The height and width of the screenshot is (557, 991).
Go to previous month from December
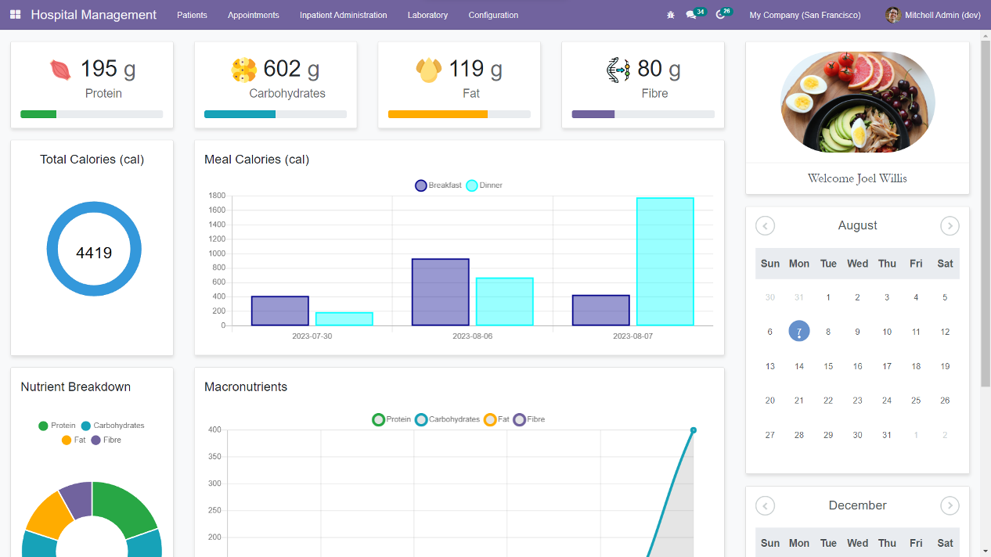point(765,506)
